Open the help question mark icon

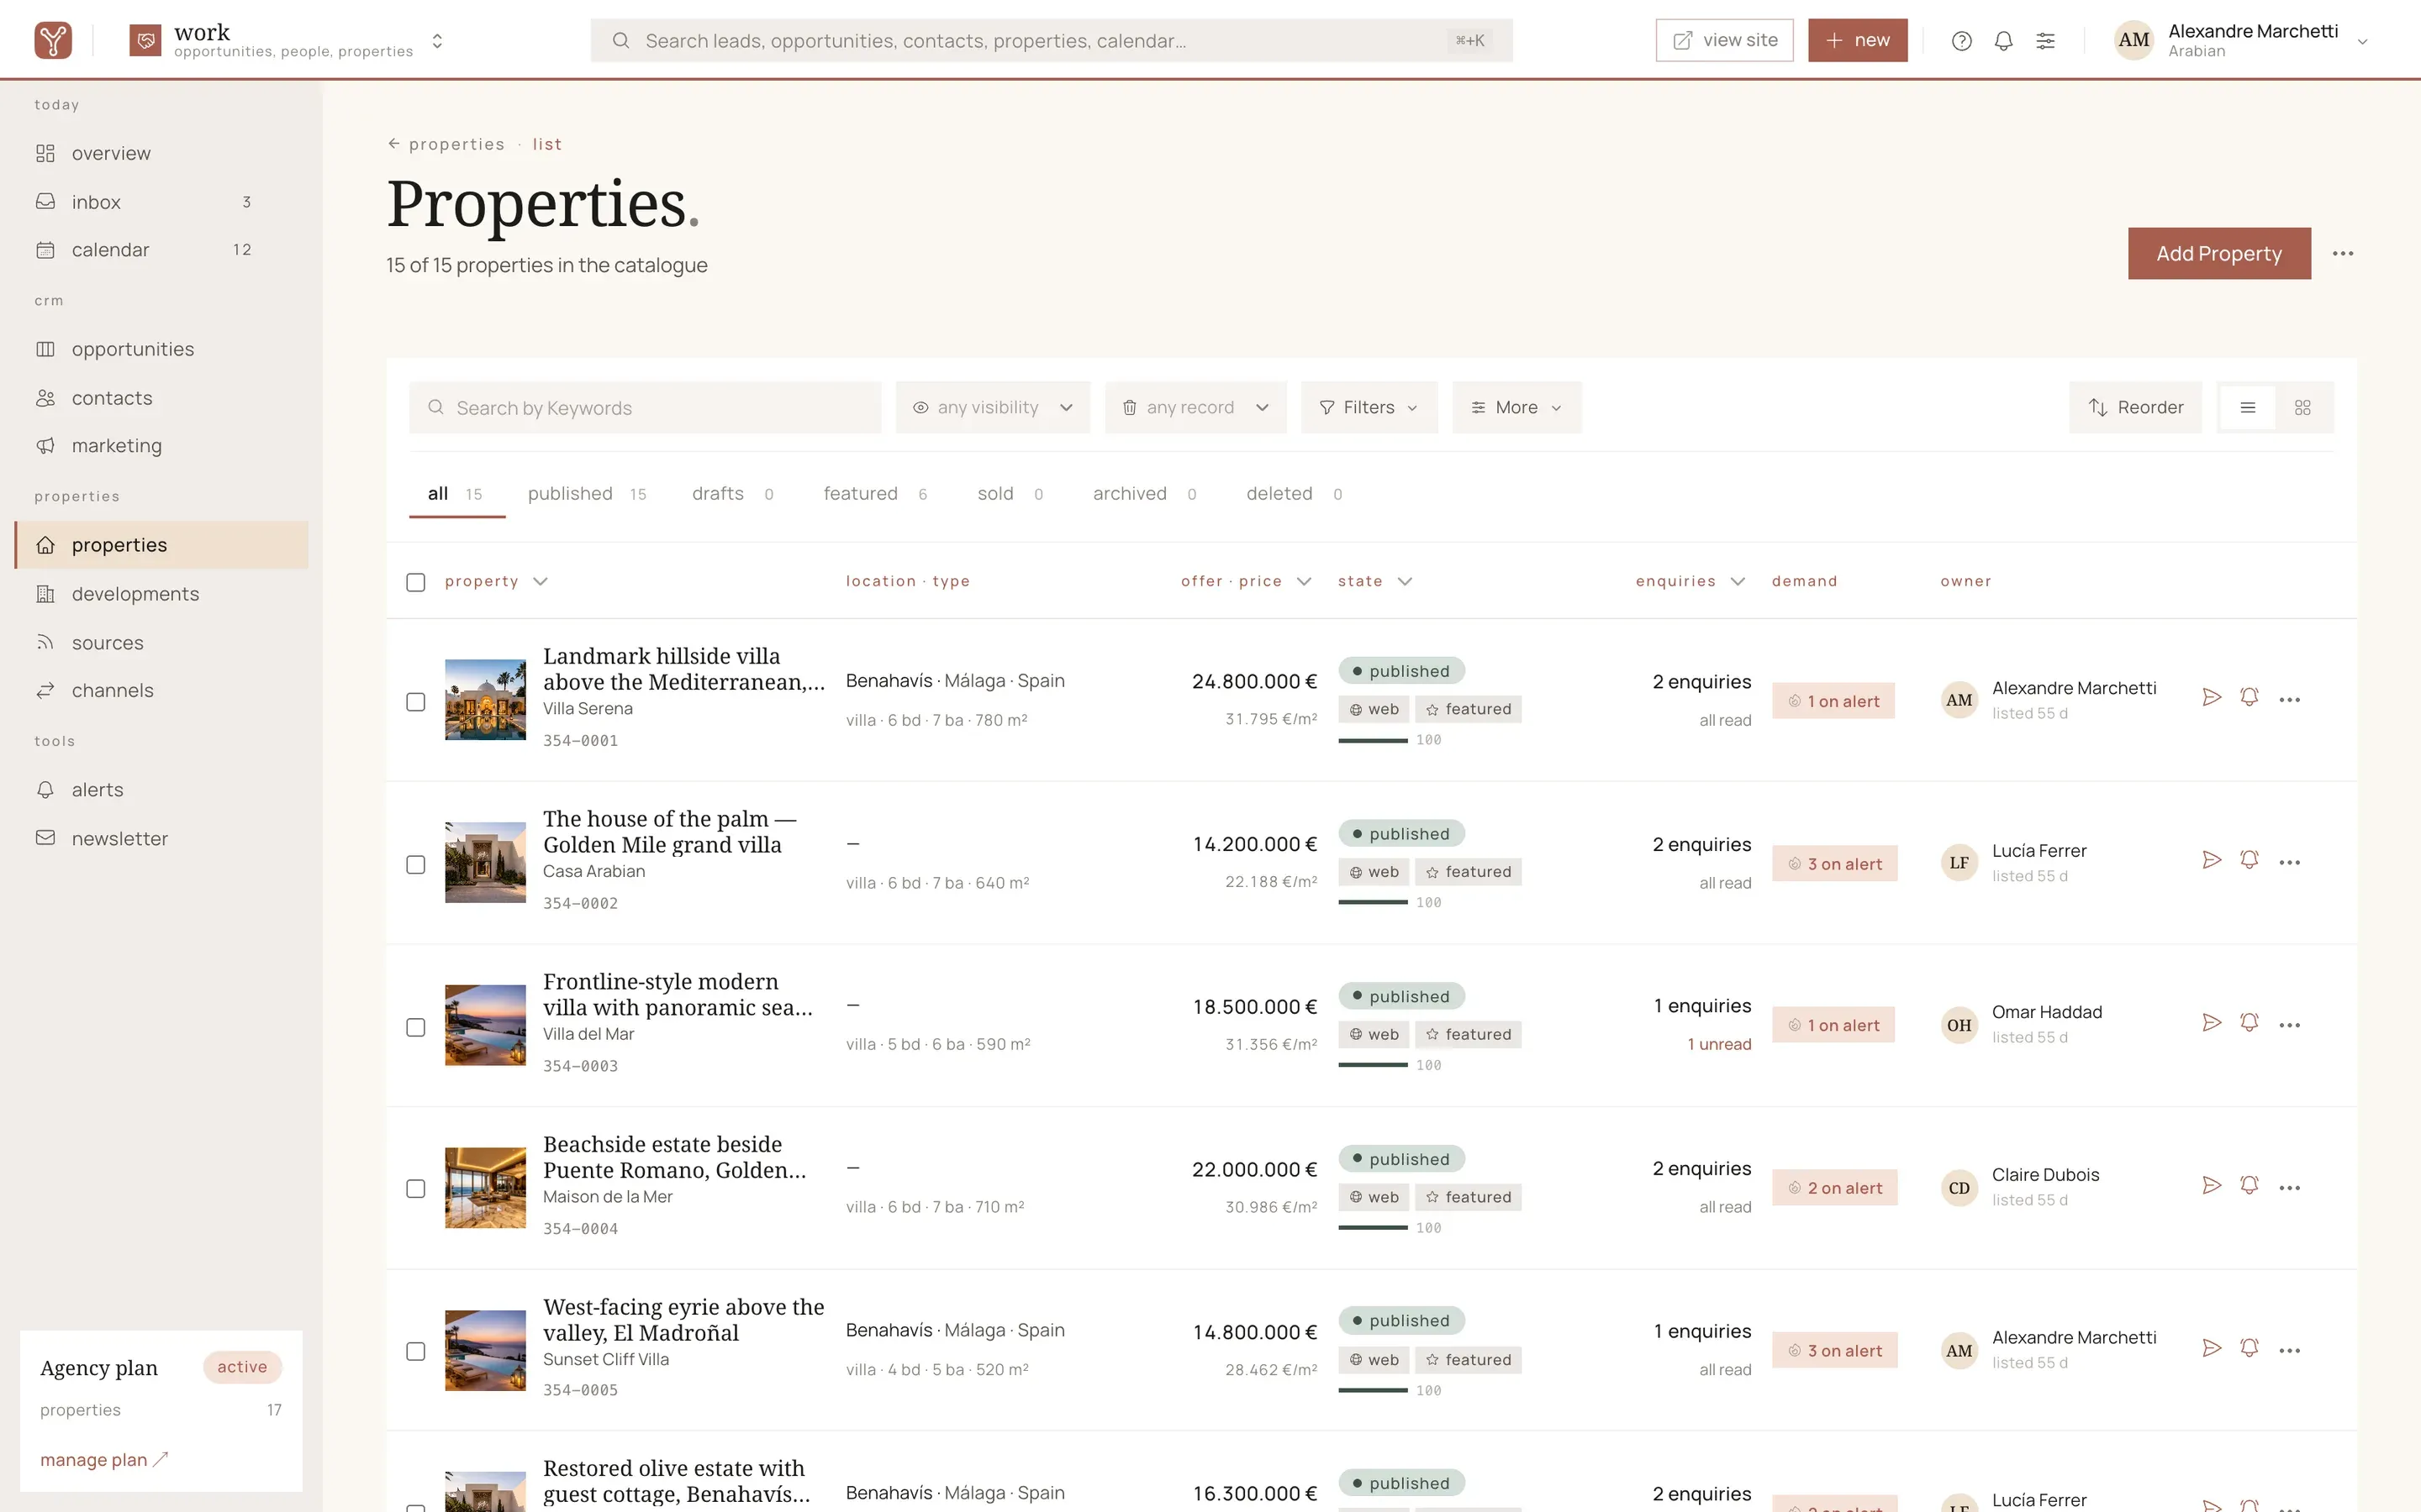tap(1961, 41)
